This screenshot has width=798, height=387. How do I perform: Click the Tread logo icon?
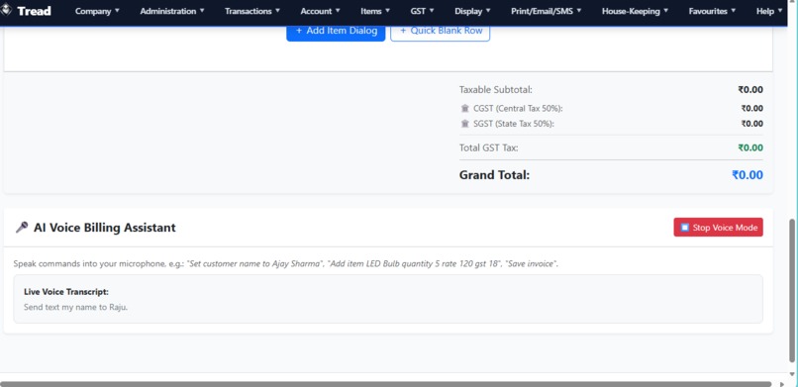coord(5,10)
